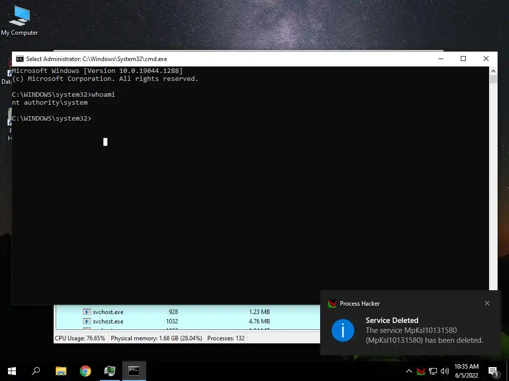Click the cmd vertical scrollbar thumb
Image resolution: width=509 pixels, height=381 pixels.
tap(493, 79)
